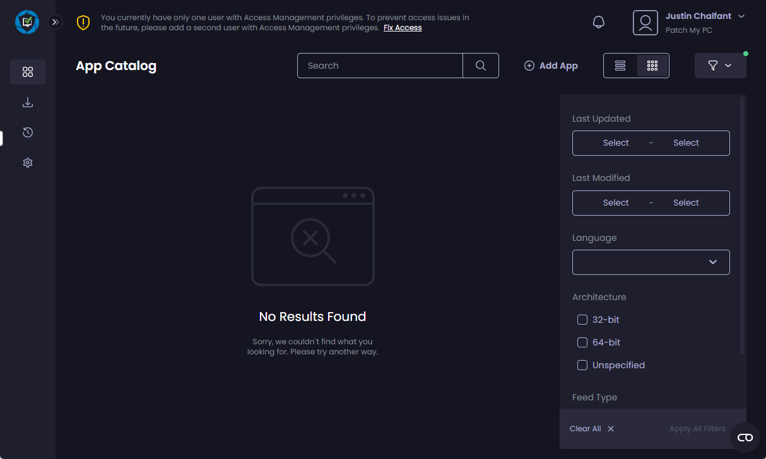Check the Unspecified architecture checkbox
Image resolution: width=766 pixels, height=459 pixels.
click(582, 365)
